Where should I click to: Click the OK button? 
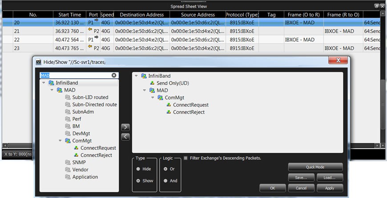(x=273, y=188)
